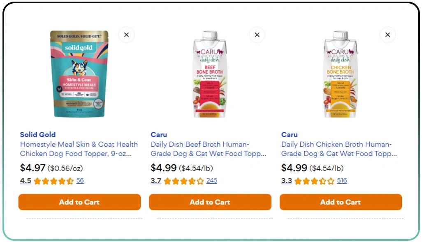Open Daily Dish Beef Broth product page

210,149
